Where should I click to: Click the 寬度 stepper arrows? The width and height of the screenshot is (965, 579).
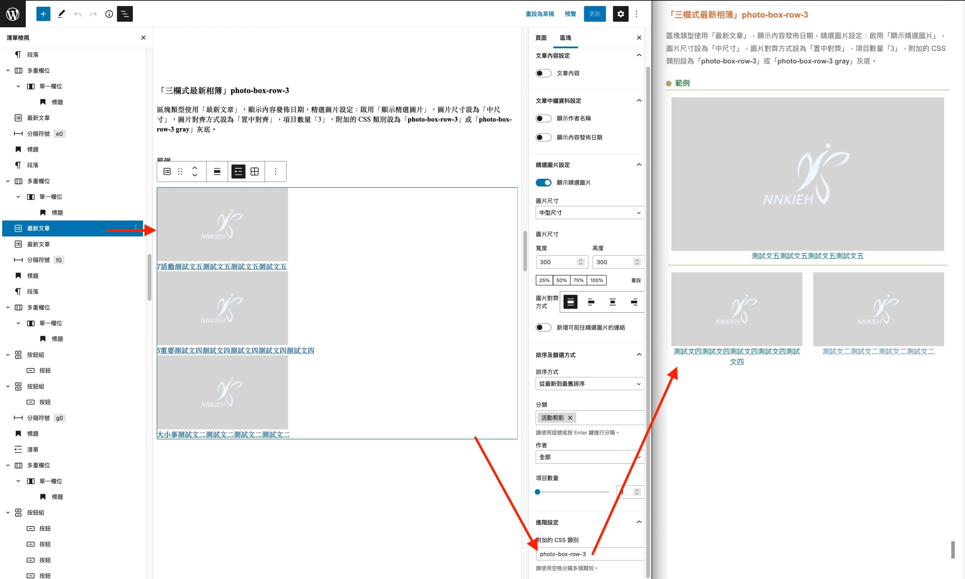581,262
